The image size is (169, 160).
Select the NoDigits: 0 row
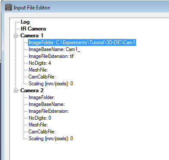pos(40,118)
